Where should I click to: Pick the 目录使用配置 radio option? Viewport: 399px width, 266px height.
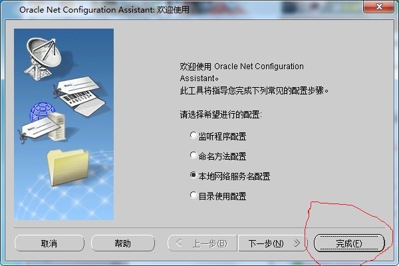[194, 196]
